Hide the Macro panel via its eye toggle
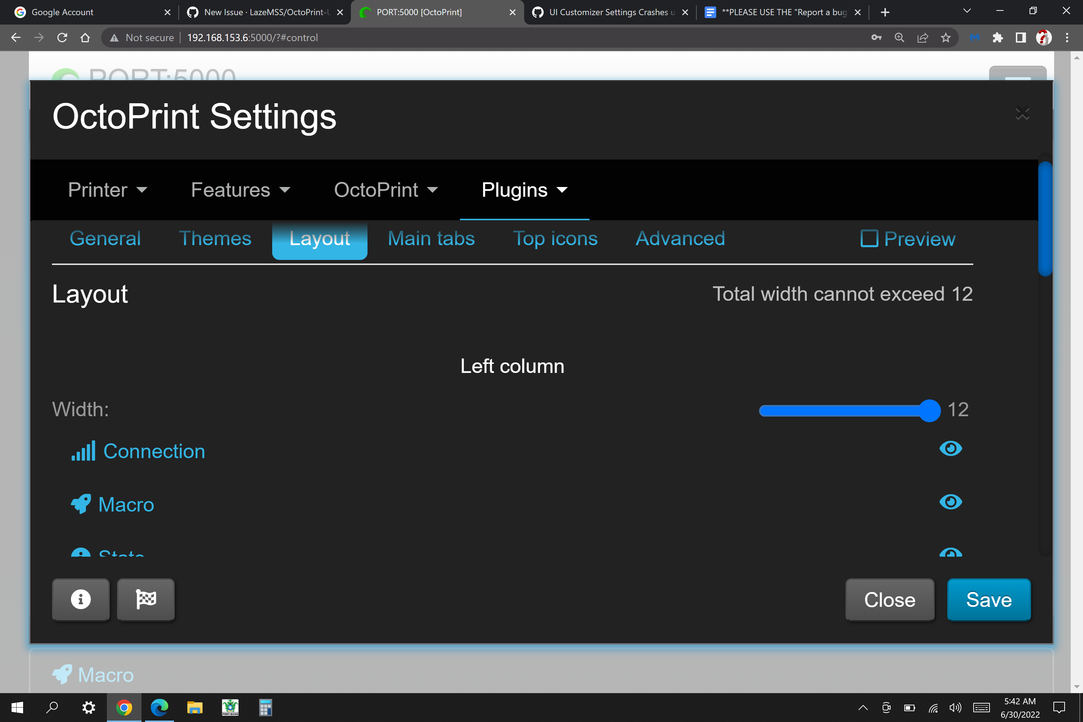The height and width of the screenshot is (722, 1083). coord(951,503)
